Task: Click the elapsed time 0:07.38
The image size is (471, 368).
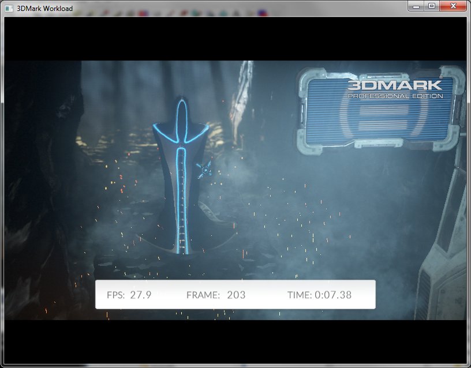Action: [x=333, y=295]
